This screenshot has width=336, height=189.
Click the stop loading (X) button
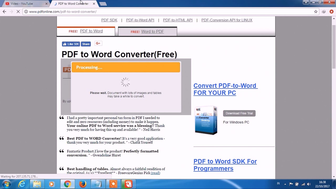[18, 12]
